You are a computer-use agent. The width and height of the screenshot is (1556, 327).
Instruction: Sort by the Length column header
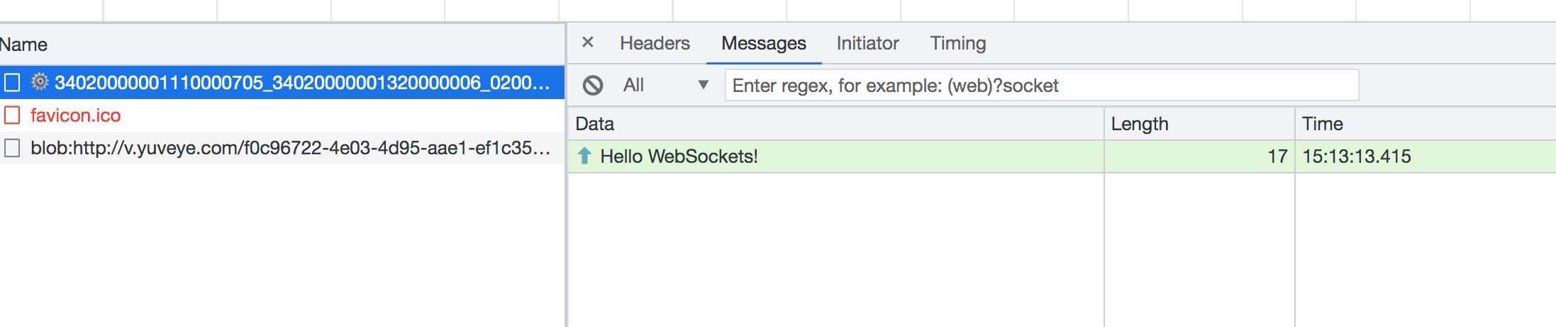pyautogui.click(x=1139, y=124)
